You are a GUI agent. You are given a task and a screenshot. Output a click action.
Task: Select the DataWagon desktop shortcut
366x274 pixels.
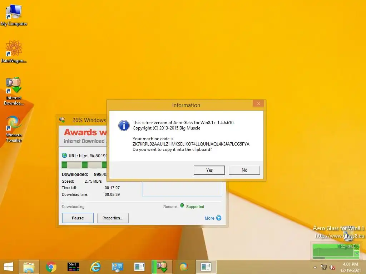(x=14, y=51)
